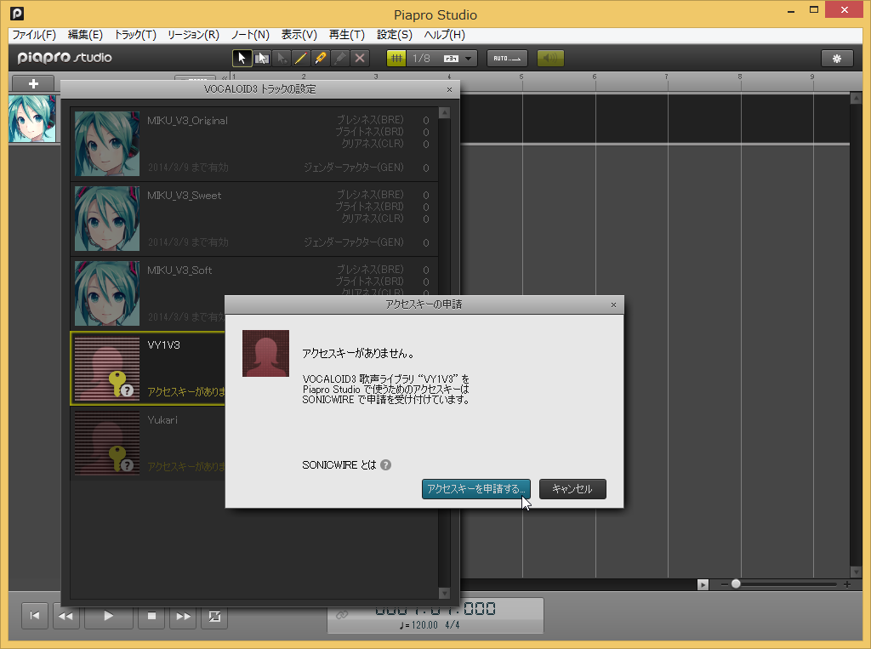This screenshot has height=649, width=871.
Task: Toggle the loop playback button
Action: click(x=214, y=616)
